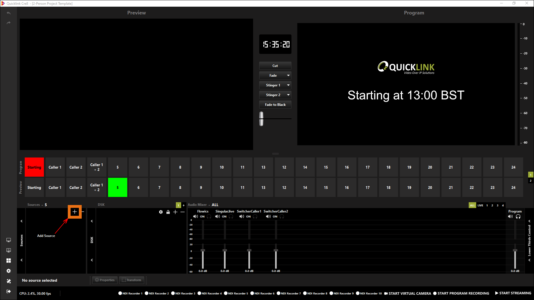Select Caller 2 in the Preview row
Screen dimensions: 534x300
[x=76, y=187]
